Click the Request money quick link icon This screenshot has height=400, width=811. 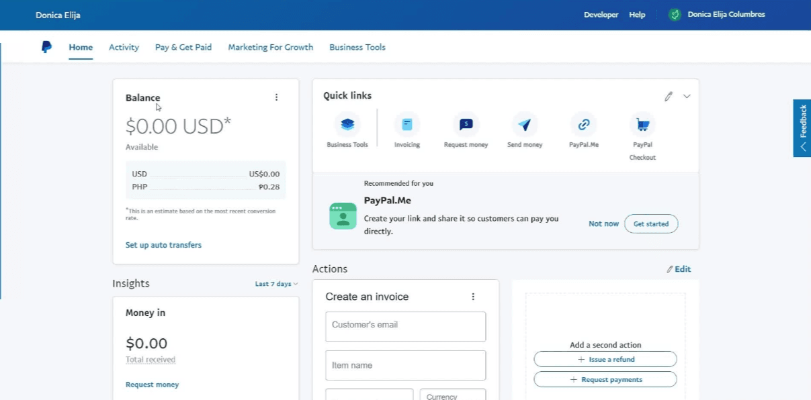(x=466, y=124)
